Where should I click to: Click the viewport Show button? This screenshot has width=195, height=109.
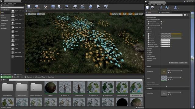tap(43, 14)
